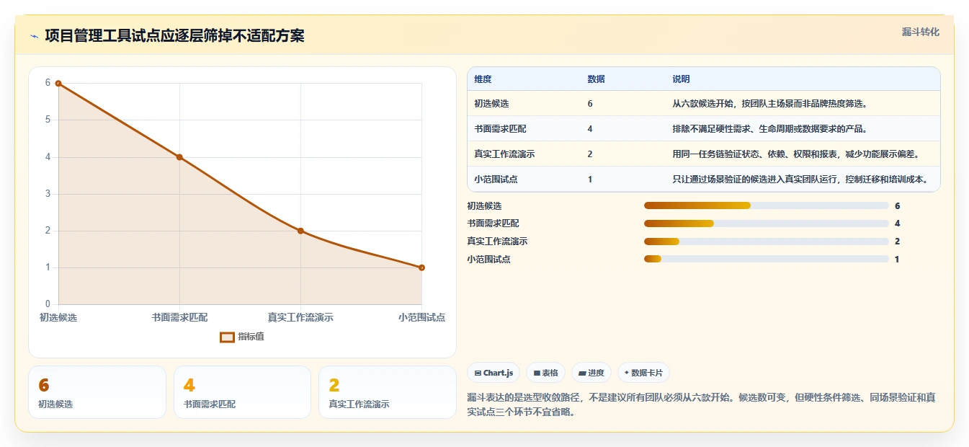Click the 初选候选 progress bar
The height and width of the screenshot is (447, 969).
767,206
